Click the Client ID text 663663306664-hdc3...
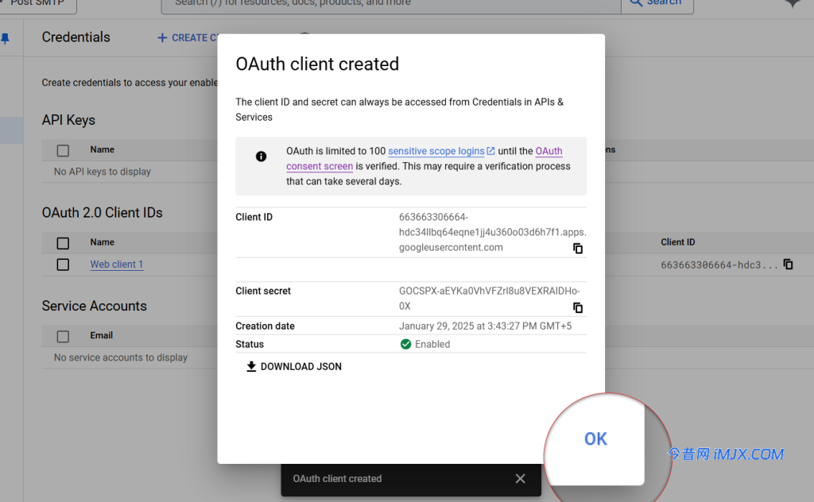Viewport: 814px width, 502px height. (719, 265)
